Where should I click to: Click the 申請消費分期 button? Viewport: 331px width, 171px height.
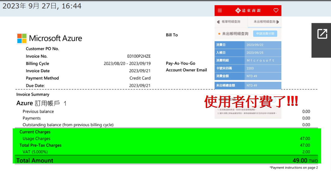coord(265,34)
